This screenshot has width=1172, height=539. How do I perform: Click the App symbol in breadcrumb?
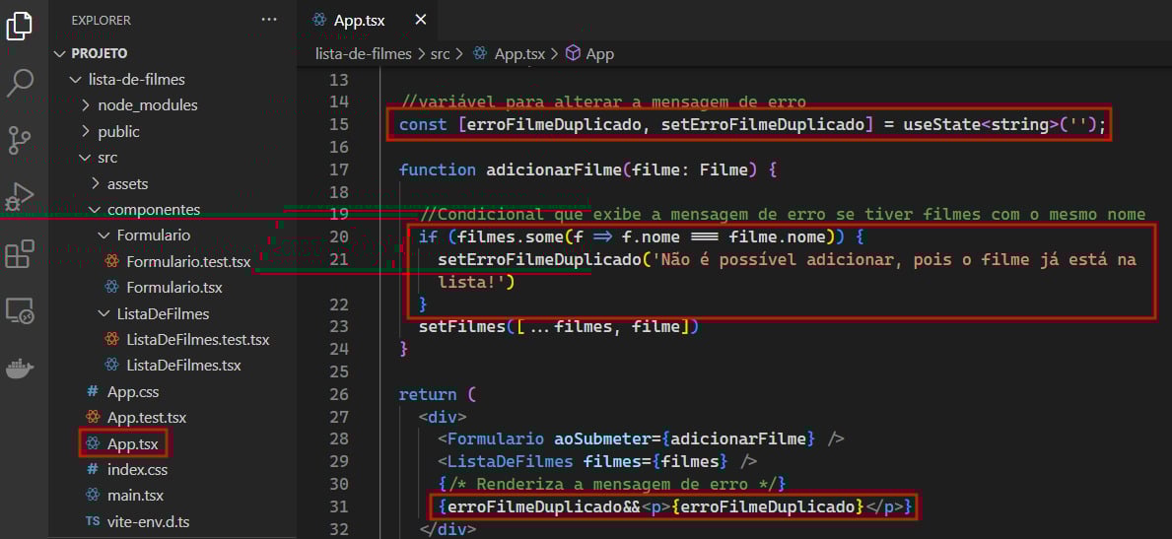click(x=599, y=54)
